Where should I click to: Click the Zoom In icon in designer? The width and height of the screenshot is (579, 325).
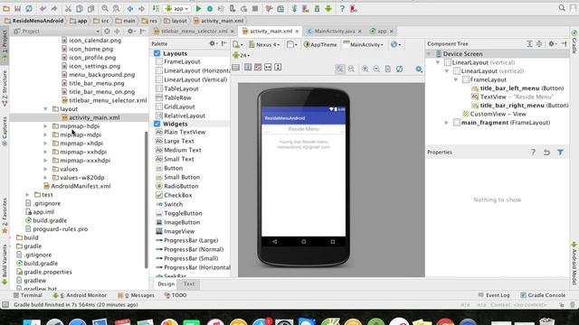click(365, 69)
